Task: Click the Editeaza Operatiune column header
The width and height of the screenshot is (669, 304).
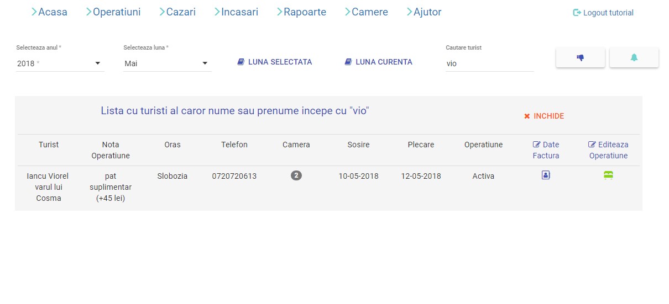Action: click(x=608, y=150)
